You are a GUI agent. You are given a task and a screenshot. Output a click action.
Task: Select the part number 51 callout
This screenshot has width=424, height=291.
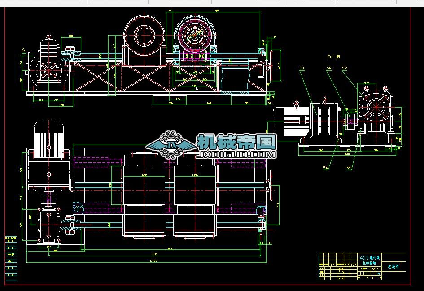click(302, 68)
